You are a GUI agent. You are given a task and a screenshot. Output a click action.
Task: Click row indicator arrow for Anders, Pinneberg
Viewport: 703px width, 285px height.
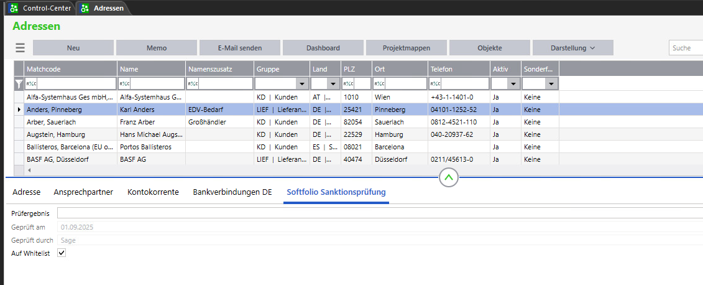point(19,110)
